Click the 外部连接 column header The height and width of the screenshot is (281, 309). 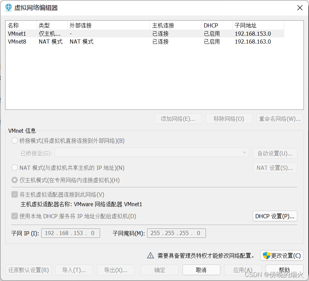coord(109,25)
